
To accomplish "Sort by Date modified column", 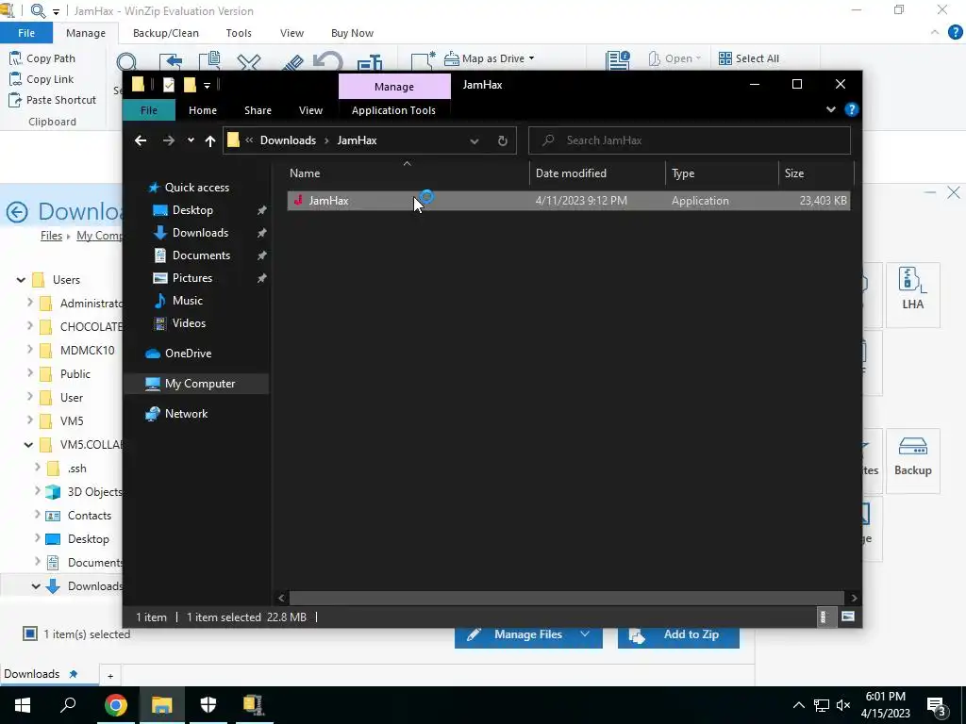I will point(571,173).
